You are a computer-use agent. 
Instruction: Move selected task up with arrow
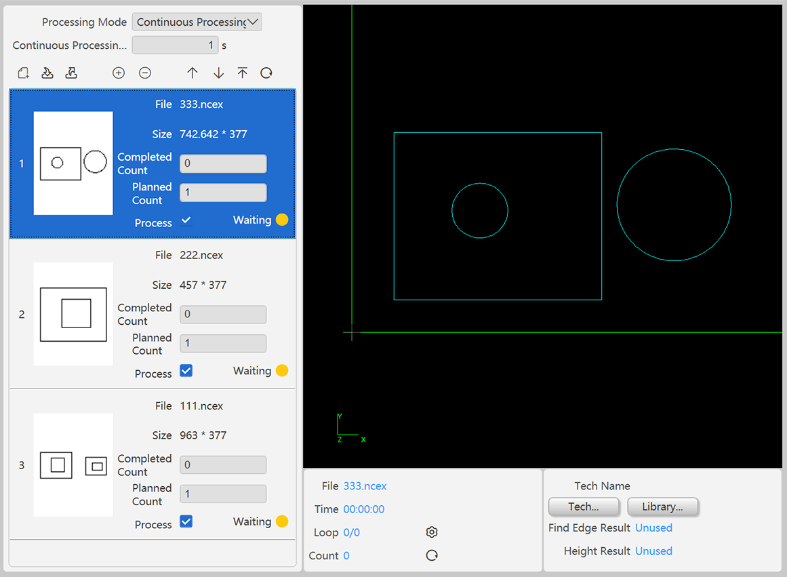click(193, 73)
